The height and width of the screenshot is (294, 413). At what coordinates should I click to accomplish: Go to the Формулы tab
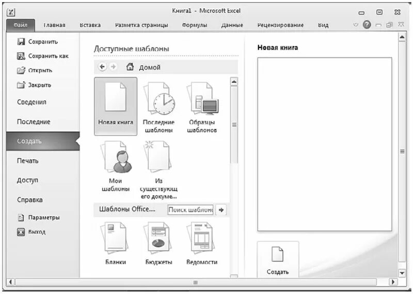click(195, 25)
